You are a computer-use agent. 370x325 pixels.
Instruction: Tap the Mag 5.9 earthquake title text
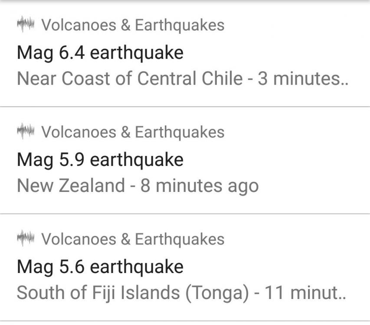tap(99, 159)
